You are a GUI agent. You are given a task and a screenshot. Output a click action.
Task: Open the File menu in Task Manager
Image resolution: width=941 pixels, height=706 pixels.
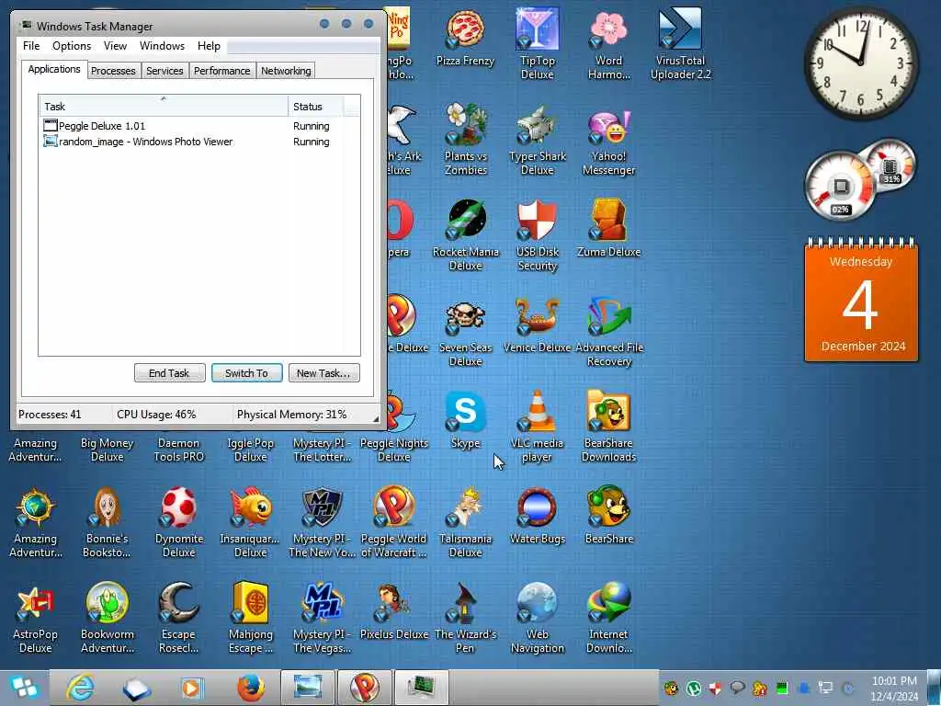coord(31,46)
